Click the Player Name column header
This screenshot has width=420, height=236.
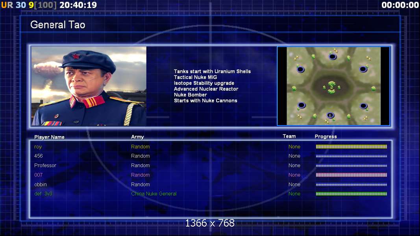point(49,137)
